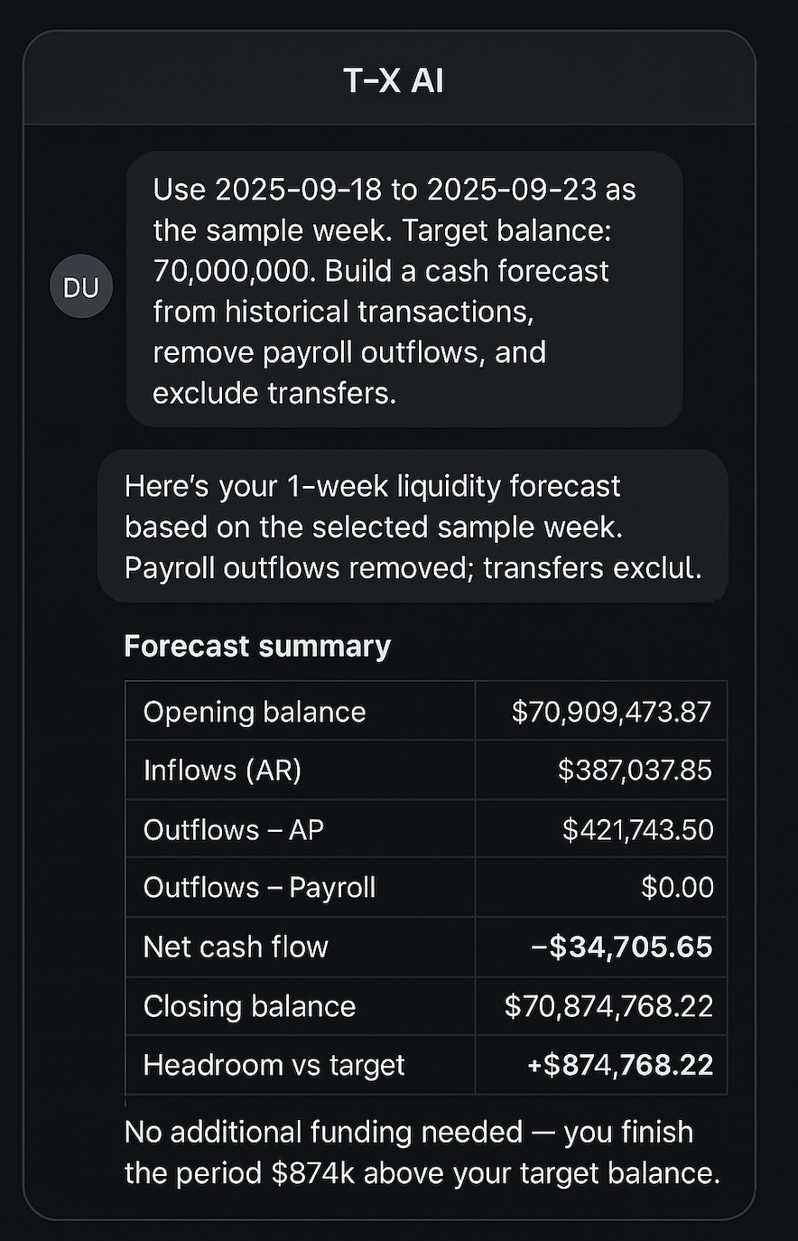Click the +$874,768.22 headroom value
This screenshot has height=1241, width=798.
pyautogui.click(x=620, y=1065)
